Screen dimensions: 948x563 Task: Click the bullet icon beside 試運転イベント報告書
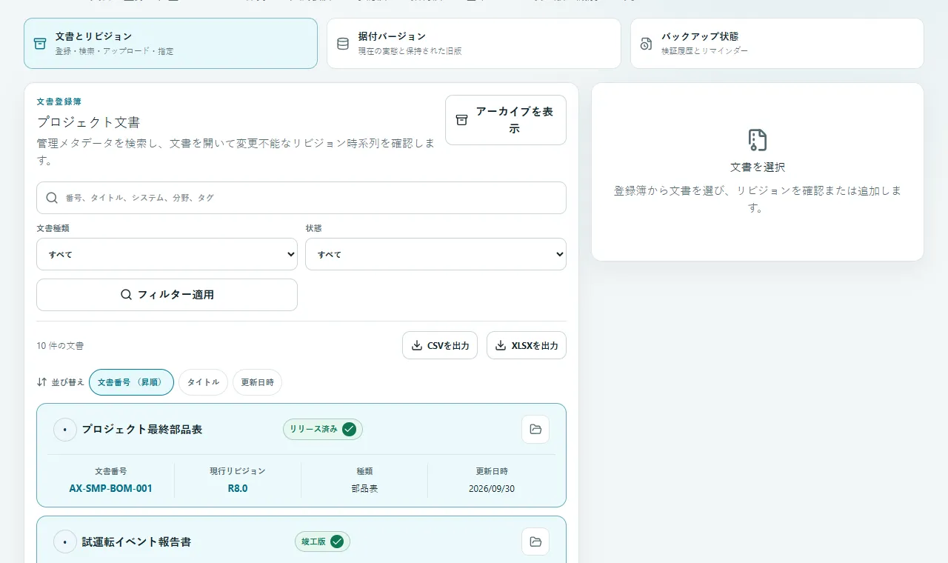65,542
